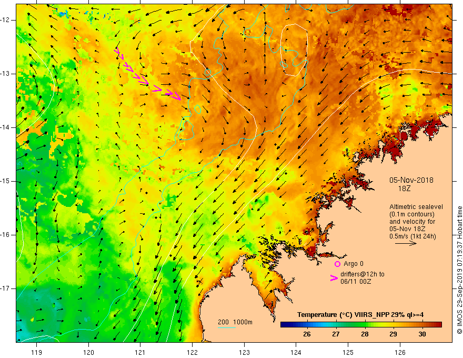The width and height of the screenshot is (463, 358).
Task: Click the color bar label 30
Action: point(422,334)
